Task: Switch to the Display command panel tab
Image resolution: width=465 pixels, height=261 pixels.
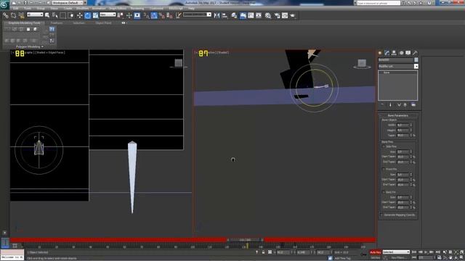Action: (408, 53)
